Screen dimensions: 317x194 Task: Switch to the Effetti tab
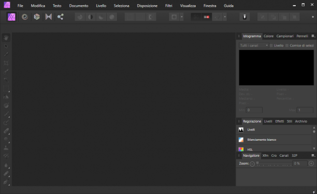280,122
